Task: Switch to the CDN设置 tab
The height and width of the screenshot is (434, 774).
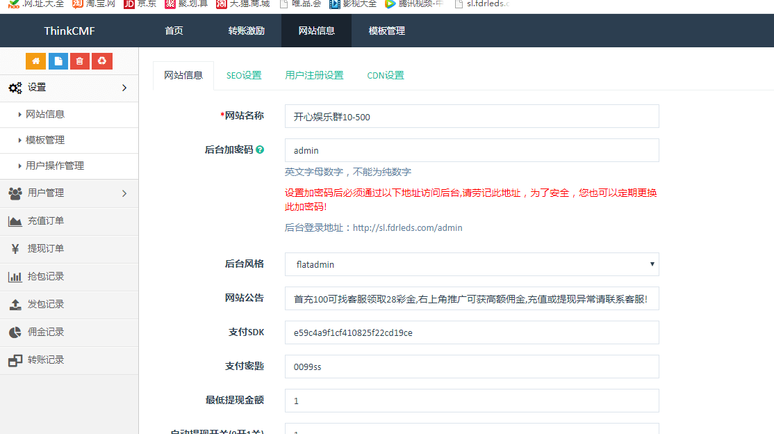Action: [385, 75]
